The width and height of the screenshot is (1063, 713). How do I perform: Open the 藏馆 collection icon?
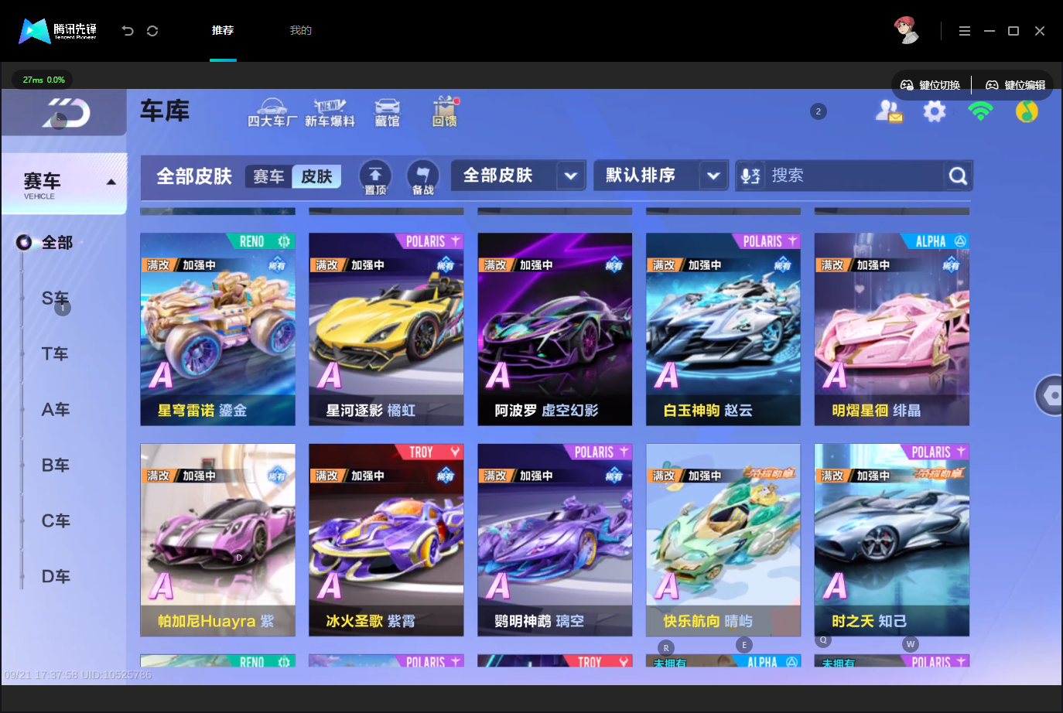[387, 112]
